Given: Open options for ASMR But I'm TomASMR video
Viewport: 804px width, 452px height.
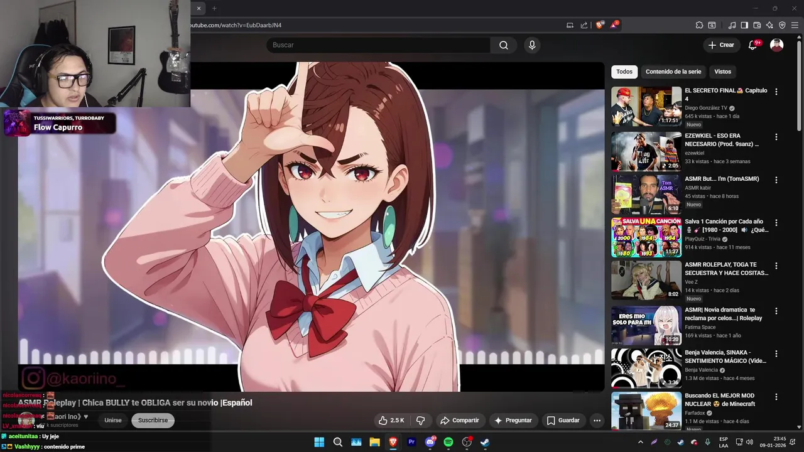Looking at the screenshot, I should click(x=776, y=180).
